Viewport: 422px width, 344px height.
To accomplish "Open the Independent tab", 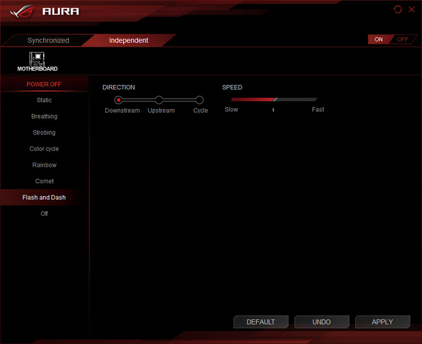I will click(128, 41).
